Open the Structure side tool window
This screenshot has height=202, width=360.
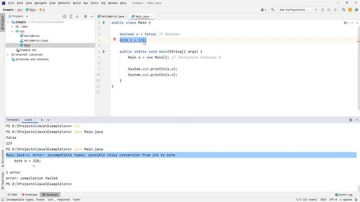pos(2,158)
